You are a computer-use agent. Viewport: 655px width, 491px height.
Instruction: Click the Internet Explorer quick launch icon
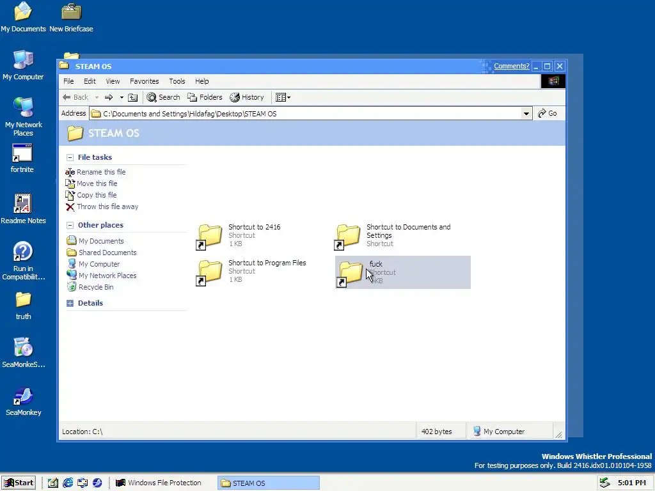[68, 483]
